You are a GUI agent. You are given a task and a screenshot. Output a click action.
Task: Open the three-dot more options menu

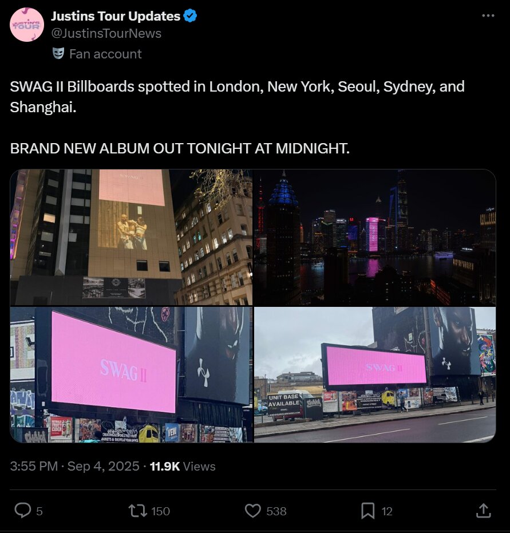pos(488,15)
